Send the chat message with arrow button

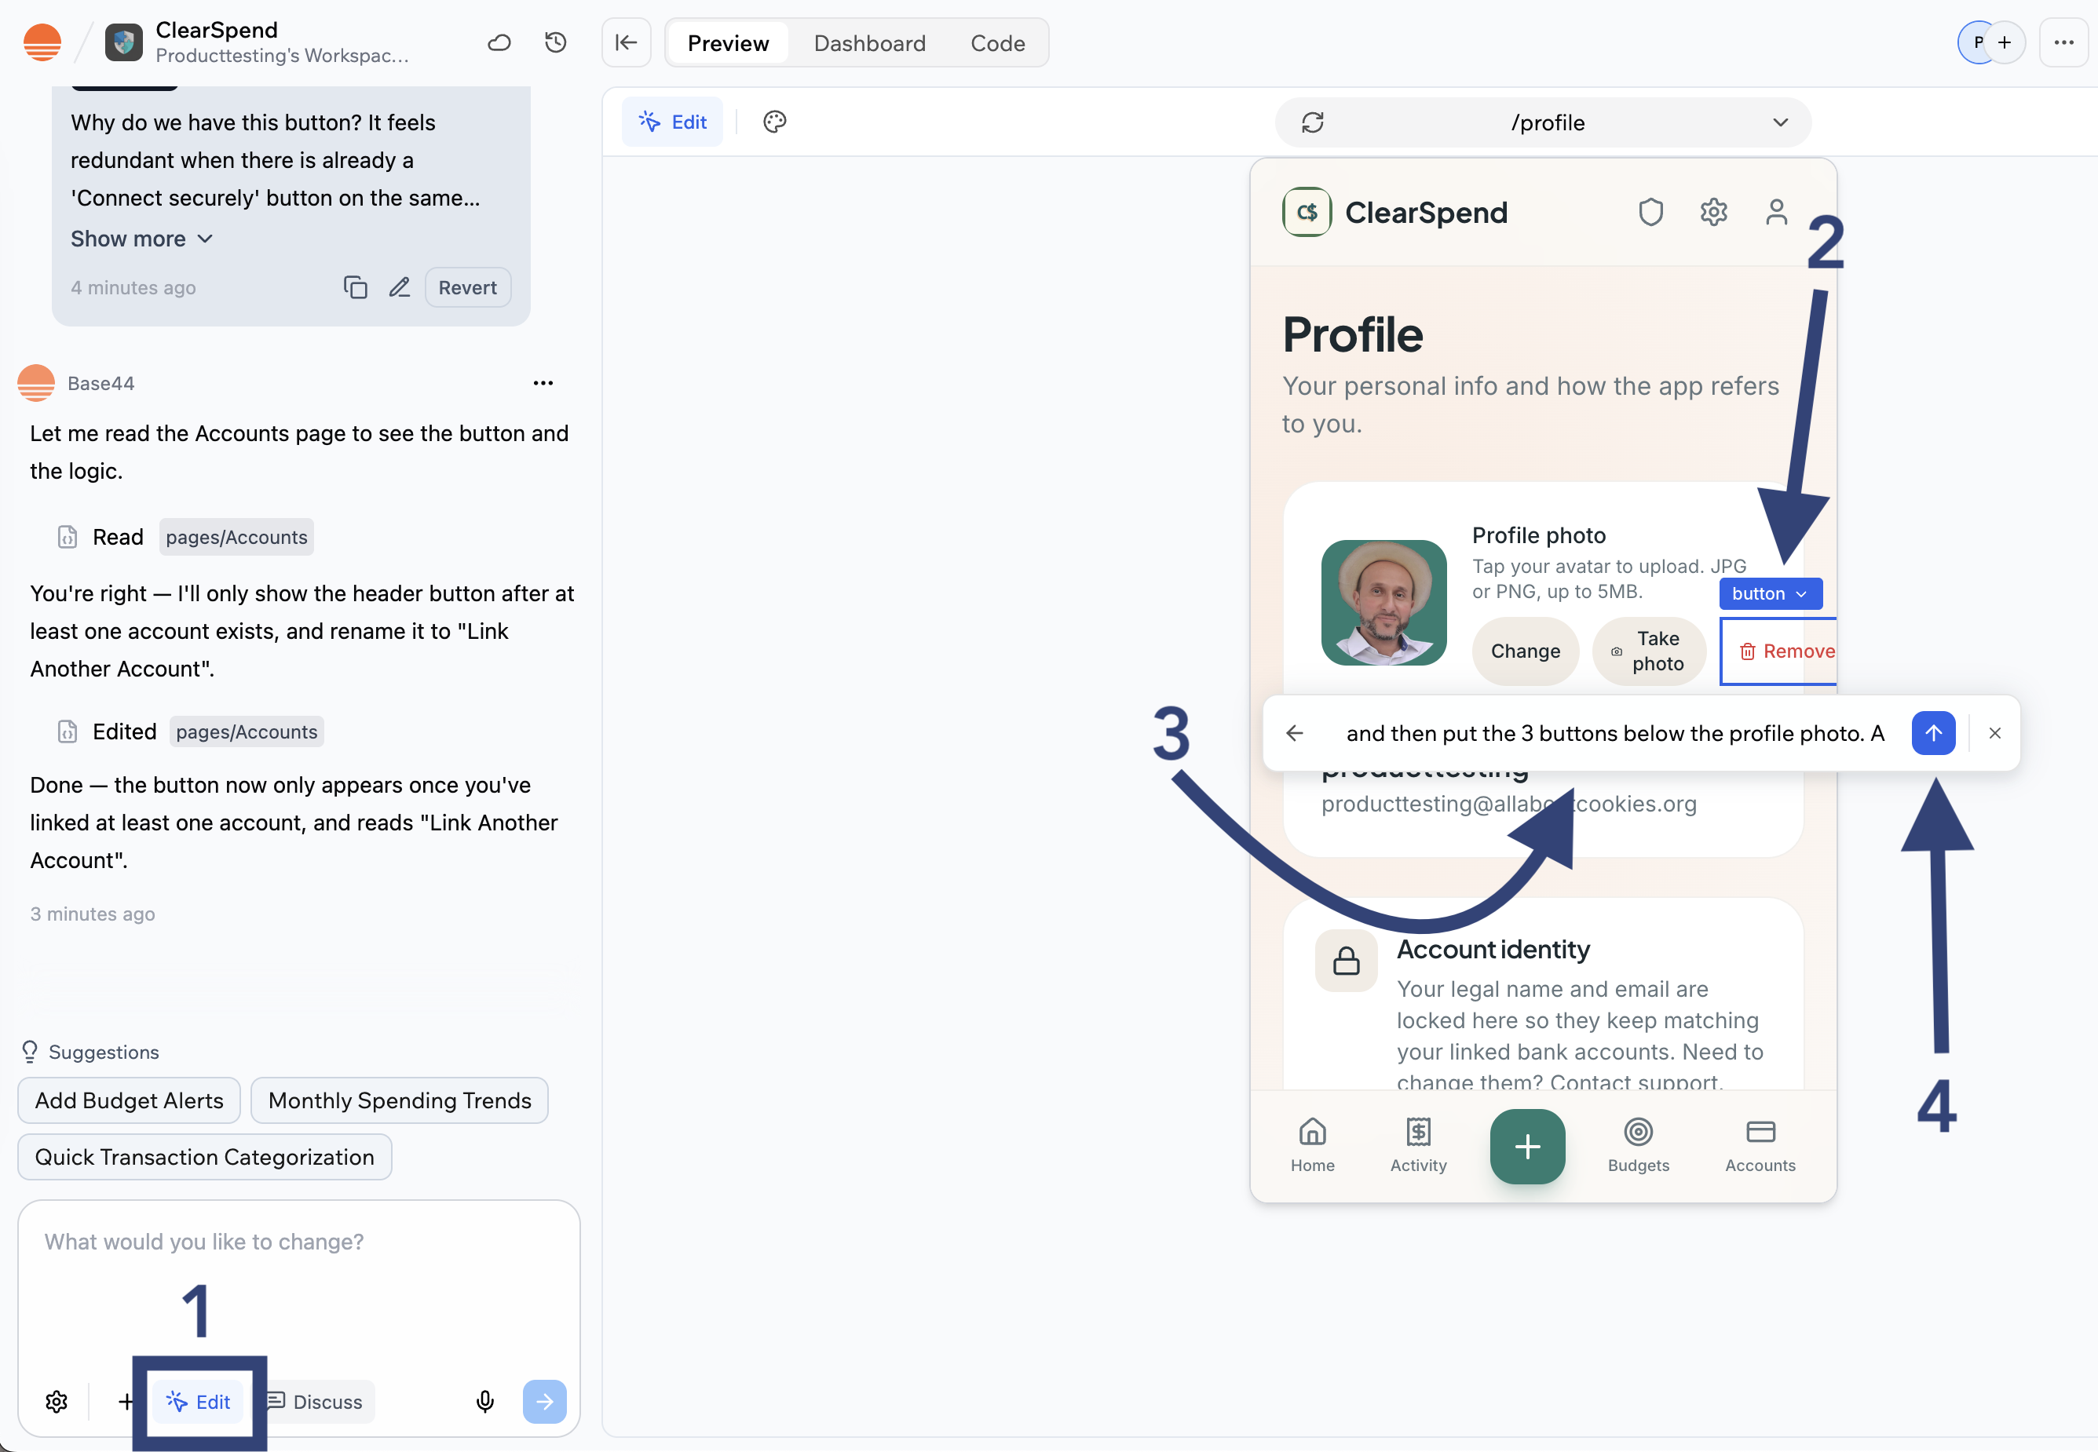click(x=544, y=1402)
